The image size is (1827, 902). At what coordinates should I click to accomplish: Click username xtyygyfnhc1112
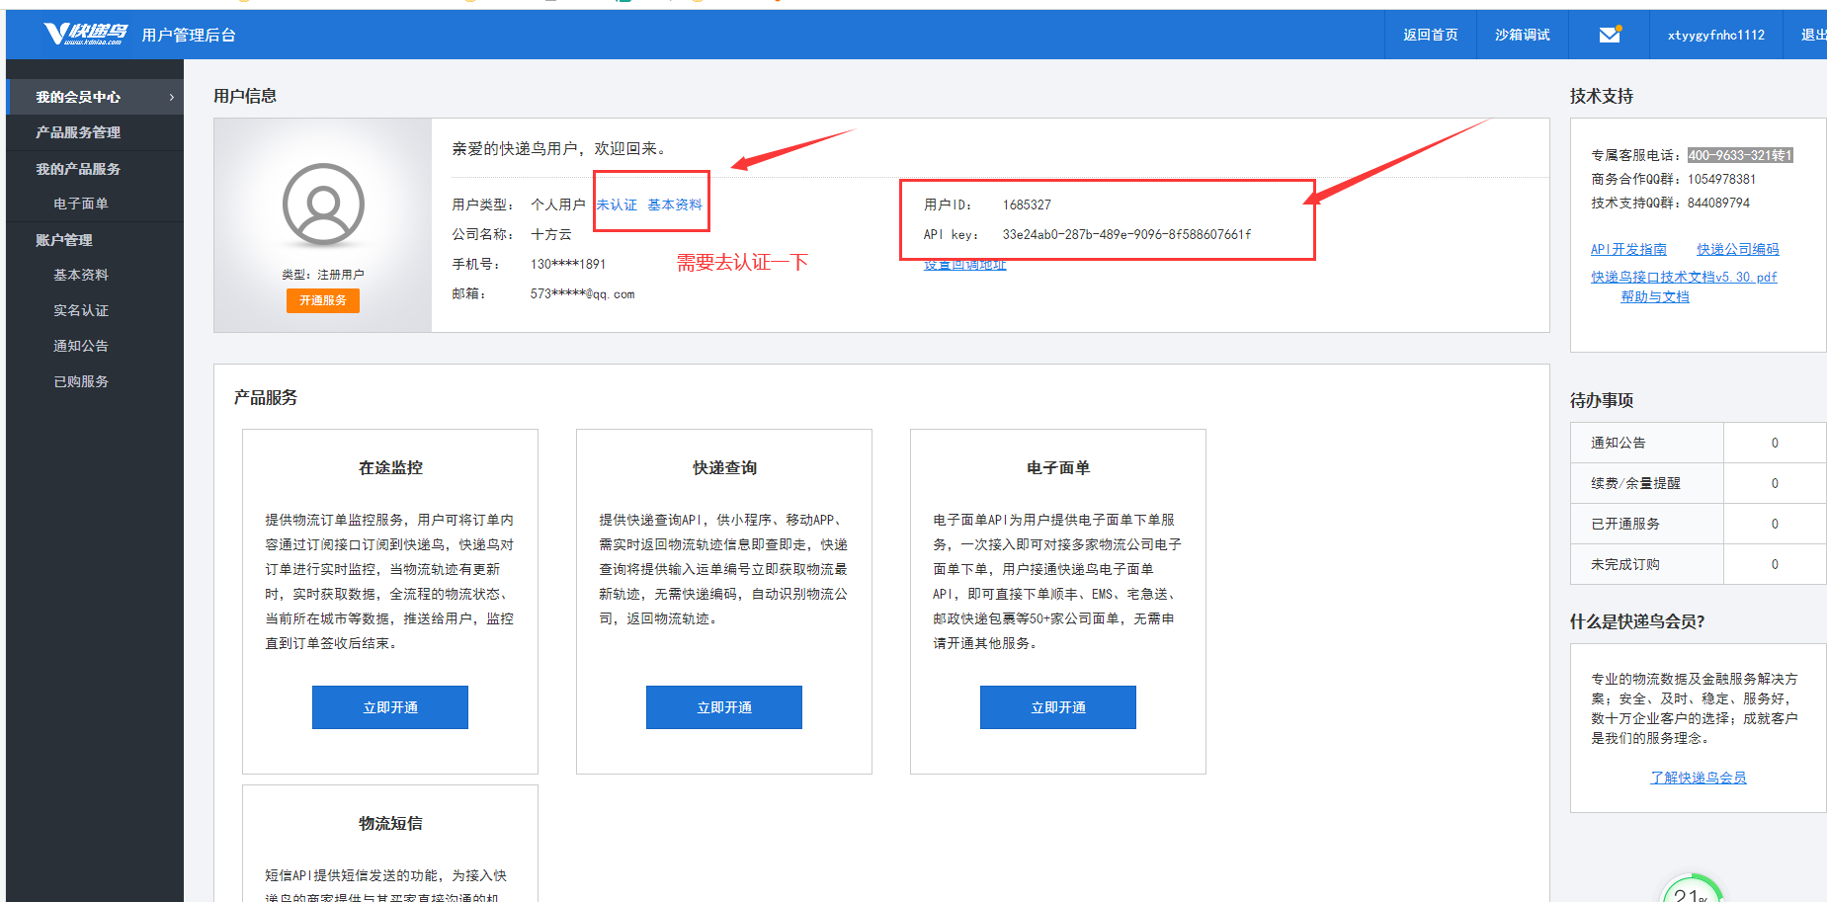point(1715,35)
